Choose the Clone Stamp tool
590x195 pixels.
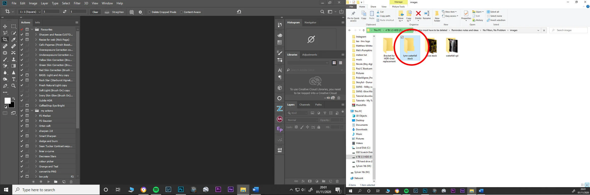click(x=13, y=59)
